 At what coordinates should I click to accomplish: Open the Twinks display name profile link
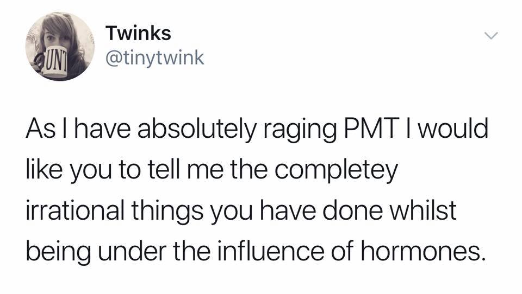139,33
